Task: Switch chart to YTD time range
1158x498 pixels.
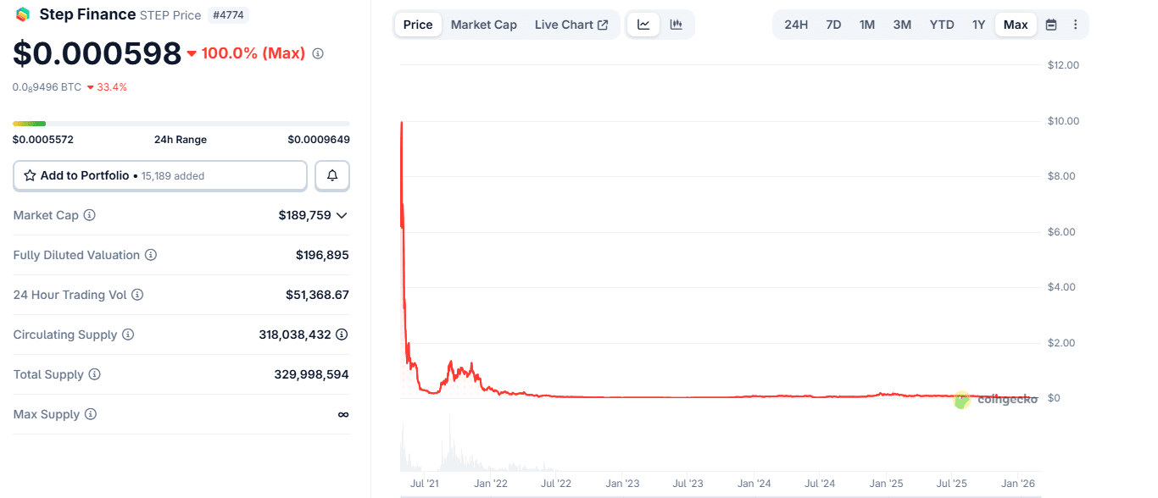Action: point(941,25)
